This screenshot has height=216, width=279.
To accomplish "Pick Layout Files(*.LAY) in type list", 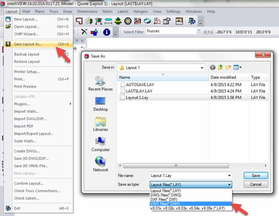I will (x=191, y=191).
